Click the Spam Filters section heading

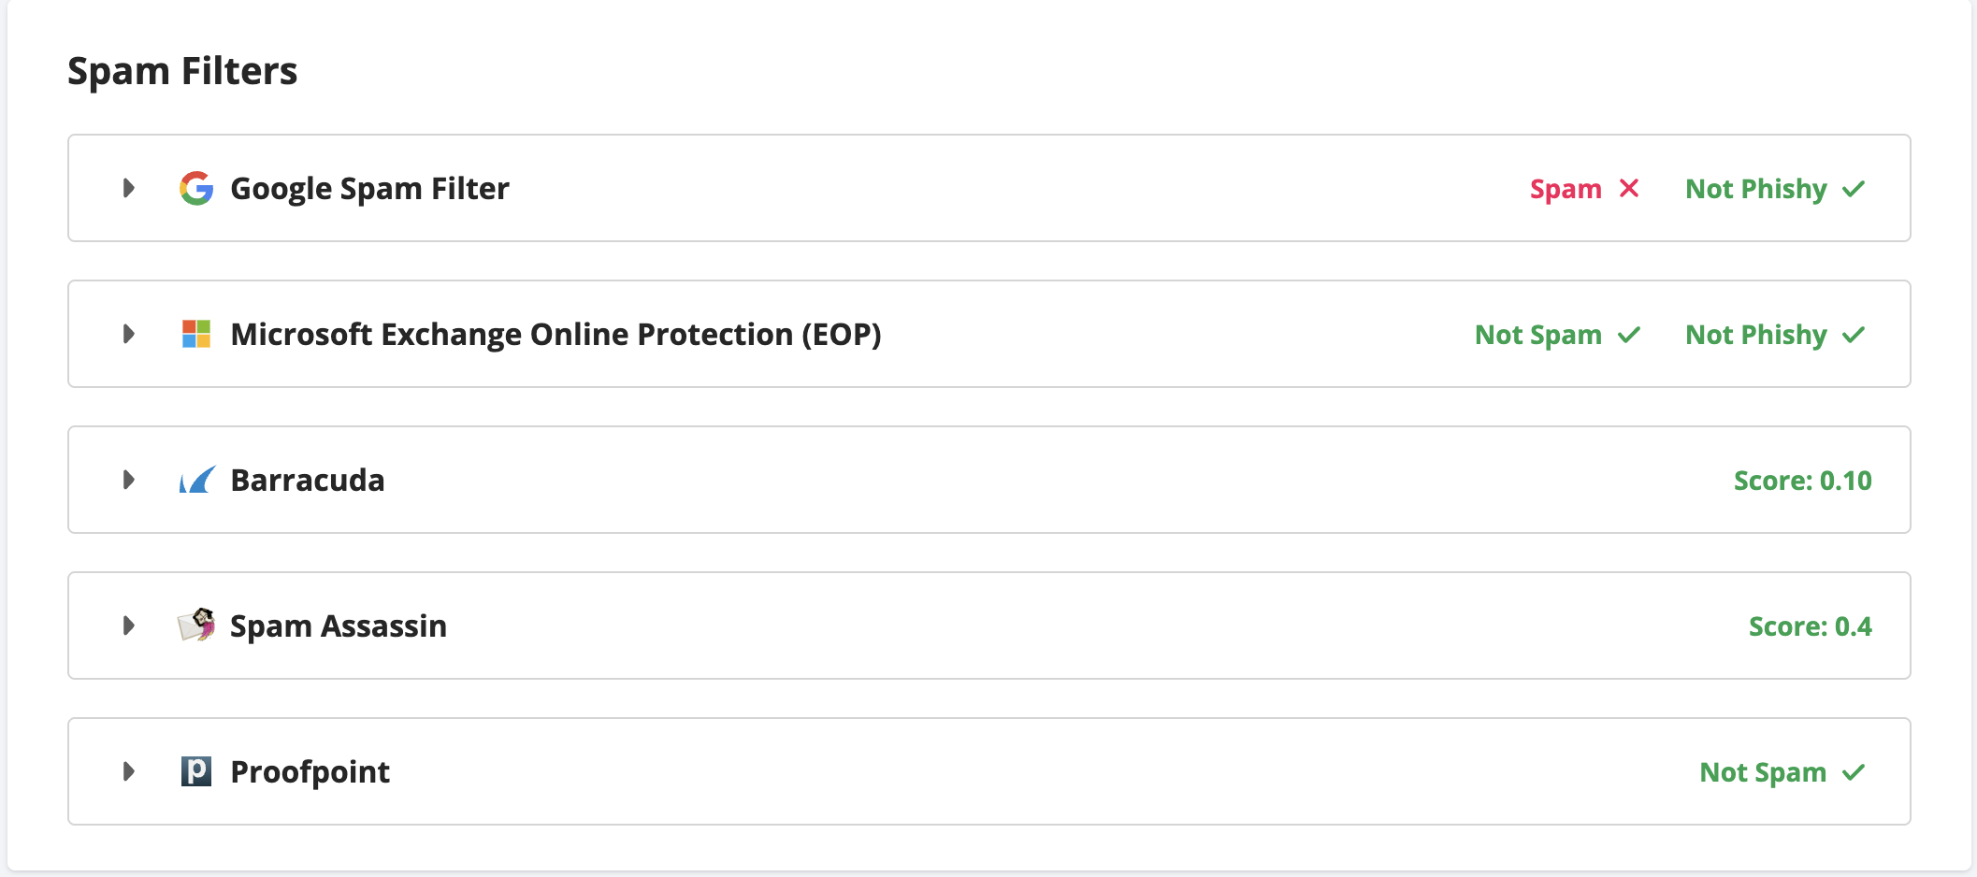182,71
